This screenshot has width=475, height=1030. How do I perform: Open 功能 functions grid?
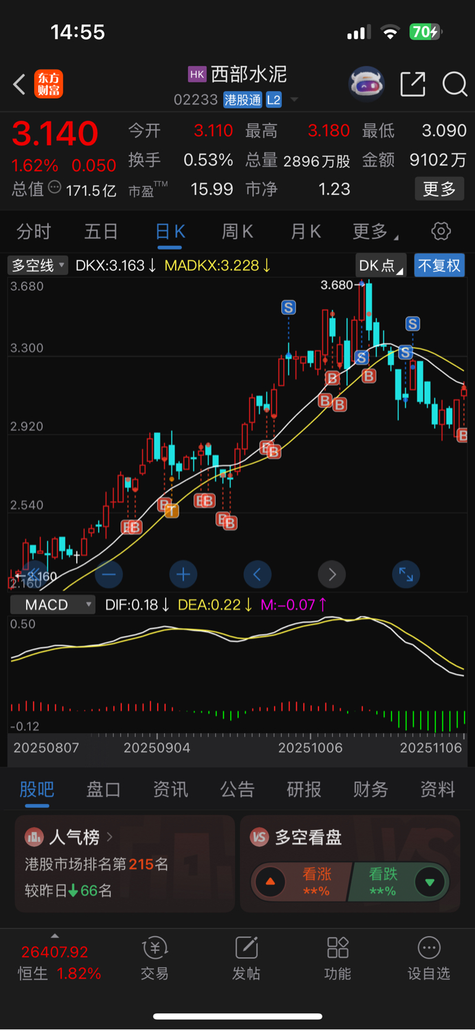coord(338,958)
